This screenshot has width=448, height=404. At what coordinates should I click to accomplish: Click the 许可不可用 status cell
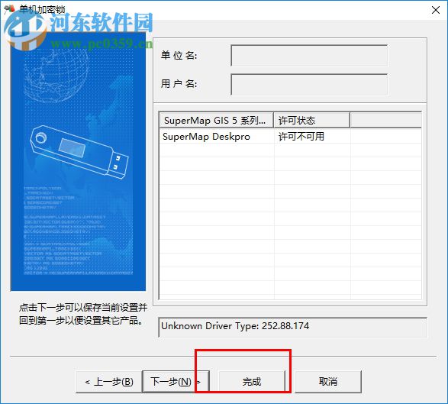[x=301, y=137]
